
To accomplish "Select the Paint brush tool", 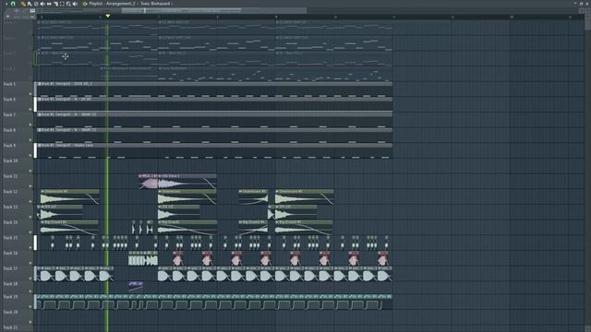I will coord(30,4).
